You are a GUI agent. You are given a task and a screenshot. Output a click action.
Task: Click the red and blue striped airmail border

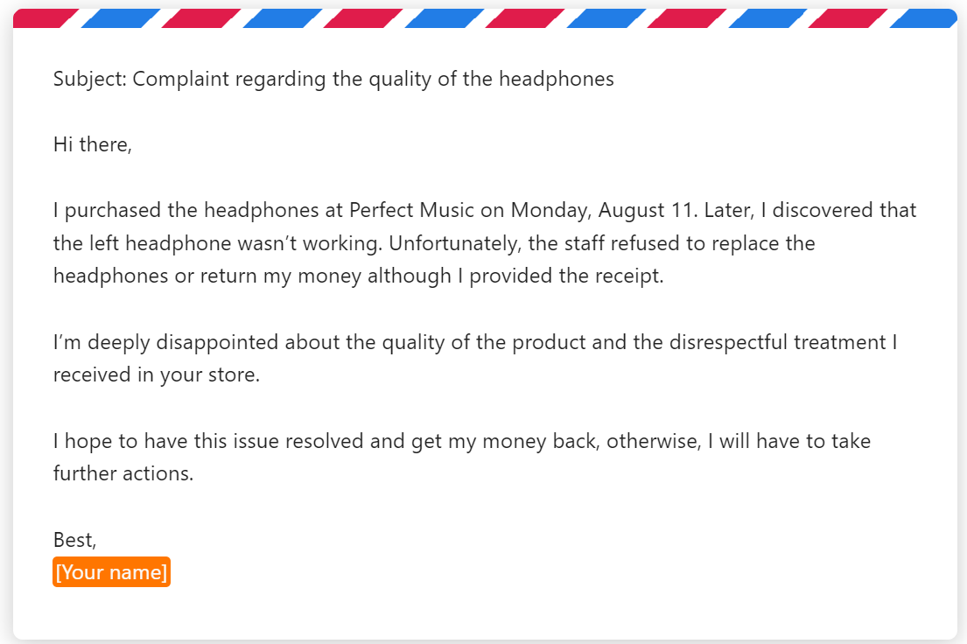(x=483, y=18)
